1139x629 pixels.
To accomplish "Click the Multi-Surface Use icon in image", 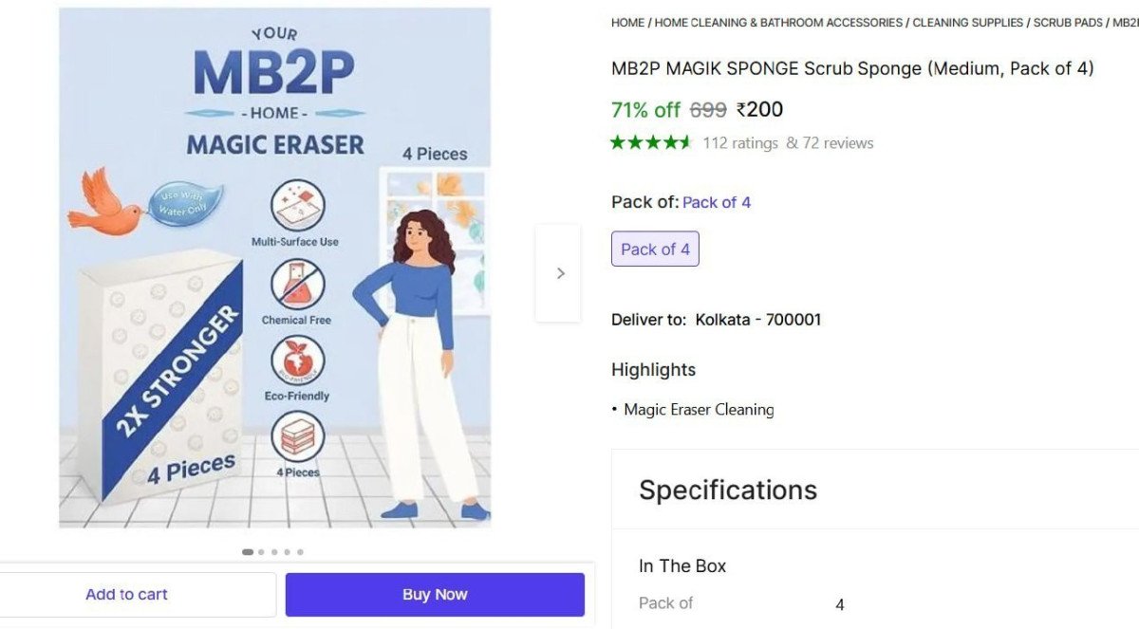I will pos(298,206).
